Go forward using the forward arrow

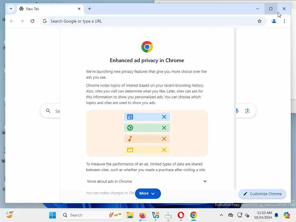click(x=22, y=21)
